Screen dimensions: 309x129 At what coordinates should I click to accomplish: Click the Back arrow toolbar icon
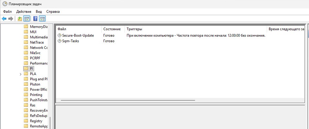4,19
